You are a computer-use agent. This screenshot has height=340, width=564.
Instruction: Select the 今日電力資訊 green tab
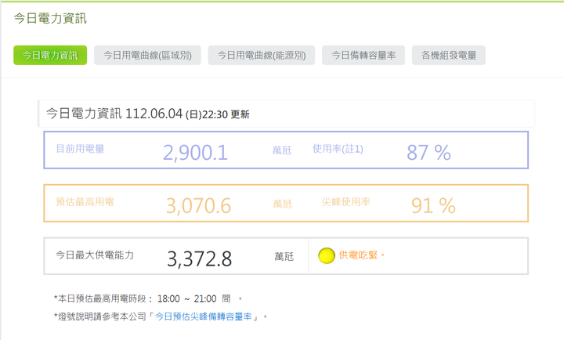click(50, 55)
